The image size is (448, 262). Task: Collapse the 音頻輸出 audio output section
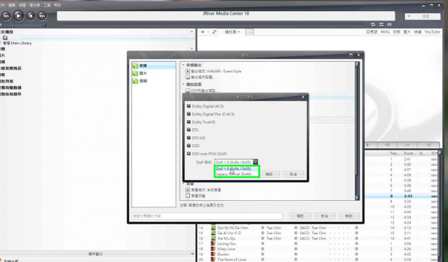pyautogui.click(x=183, y=65)
